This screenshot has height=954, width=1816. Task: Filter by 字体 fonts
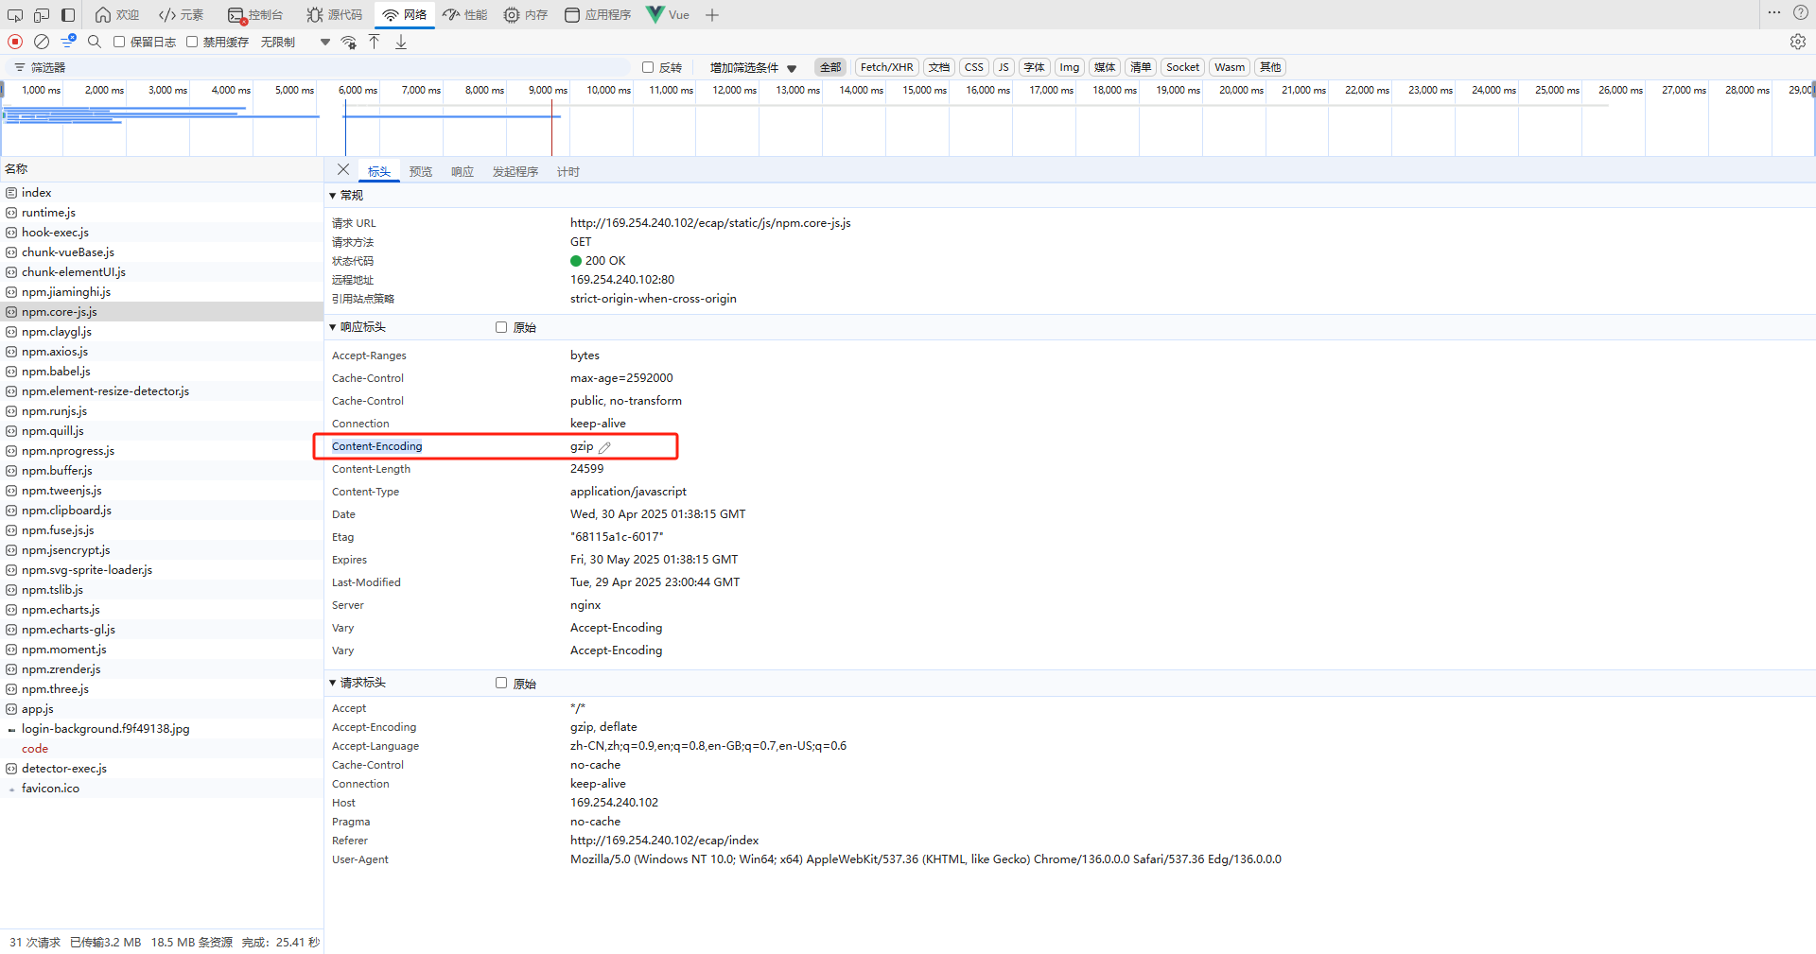[1035, 67]
